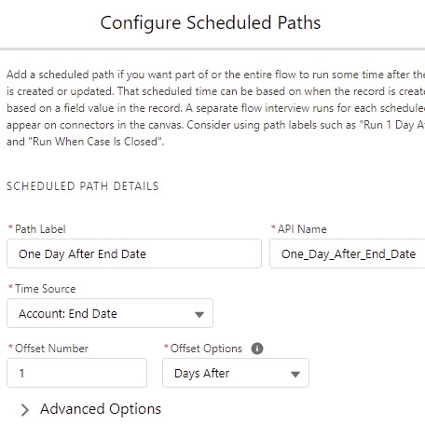Click the Offset Number field label
Viewport: 425px width, 438px height.
tap(51, 349)
